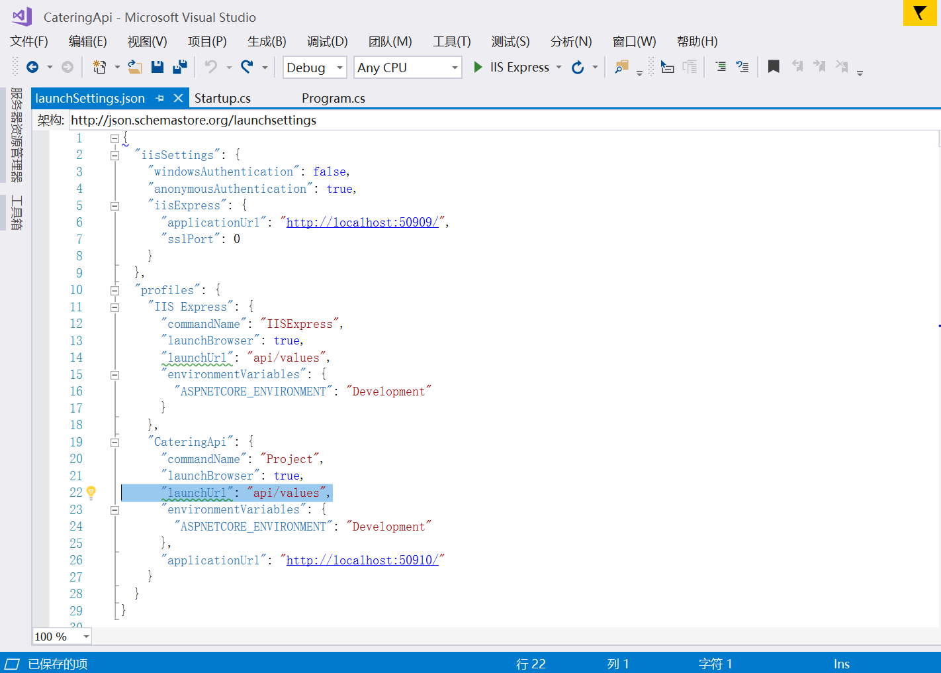Viewport: 941px width, 673px height.
Task: Click the Navigate Backward arrow icon
Action: coord(32,67)
